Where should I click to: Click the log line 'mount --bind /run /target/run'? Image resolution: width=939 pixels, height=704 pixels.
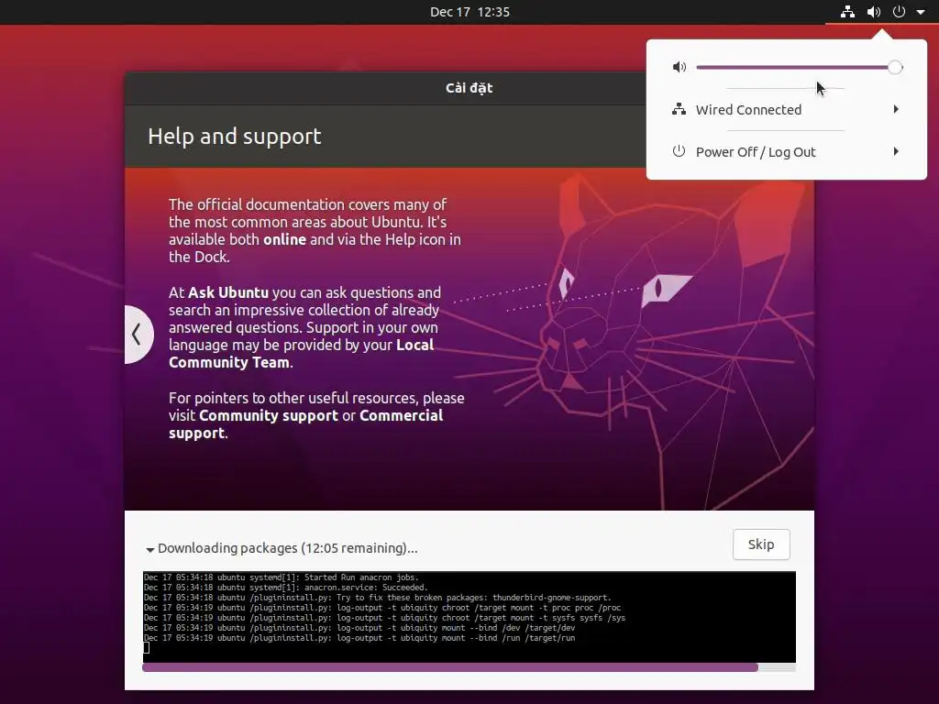(x=359, y=638)
